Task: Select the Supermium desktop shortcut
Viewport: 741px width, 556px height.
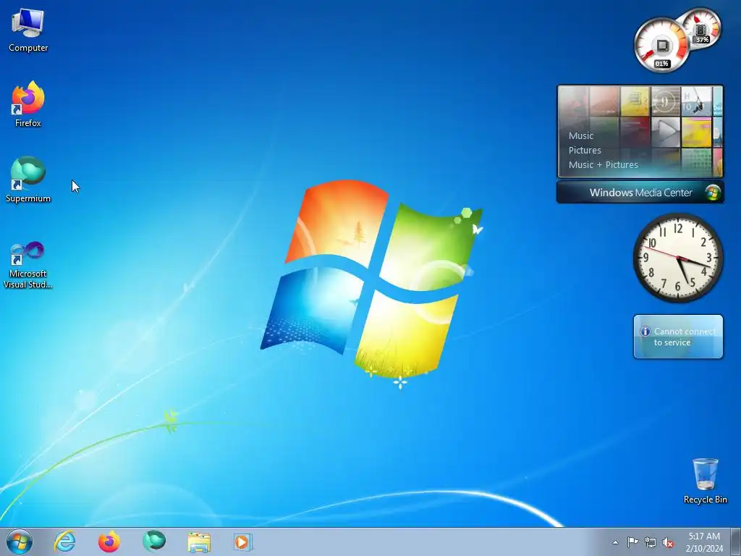Action: coord(28,180)
